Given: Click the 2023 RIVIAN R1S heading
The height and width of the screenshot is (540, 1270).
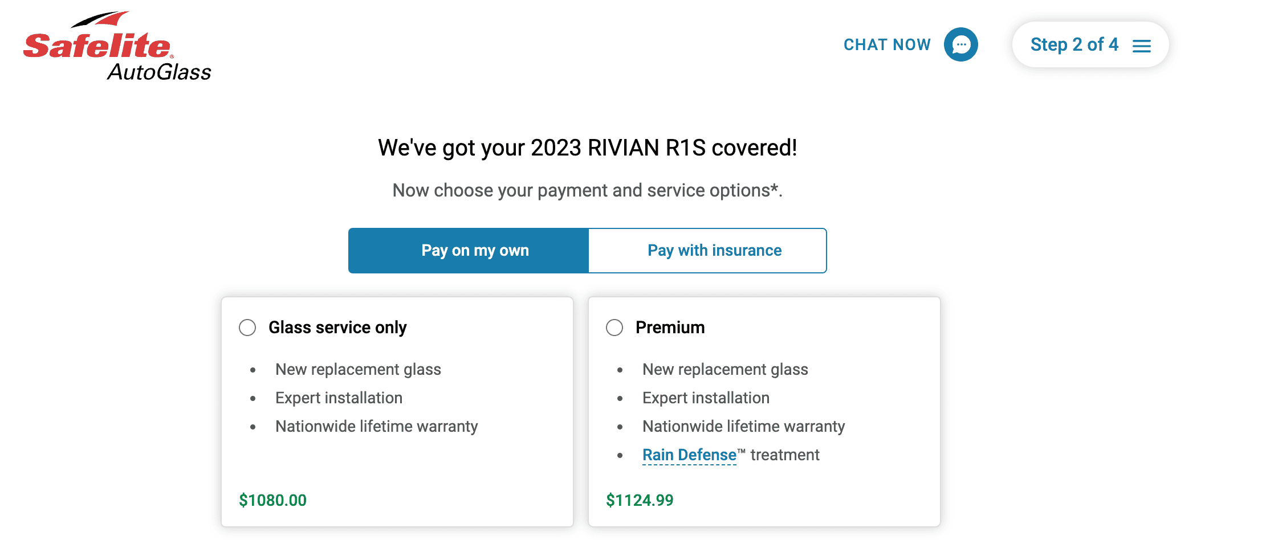Looking at the screenshot, I should pos(588,148).
